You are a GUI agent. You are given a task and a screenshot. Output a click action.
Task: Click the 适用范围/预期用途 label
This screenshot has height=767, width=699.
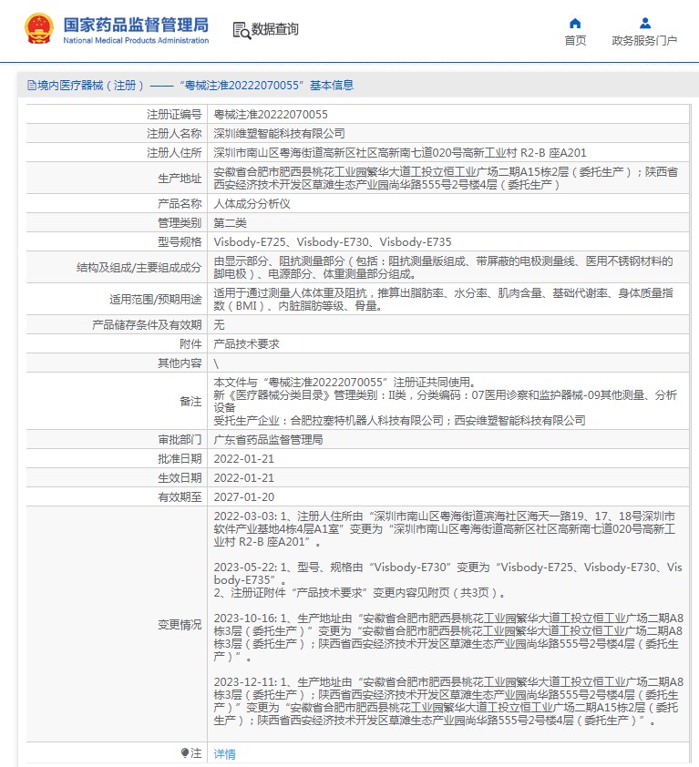coord(156,299)
